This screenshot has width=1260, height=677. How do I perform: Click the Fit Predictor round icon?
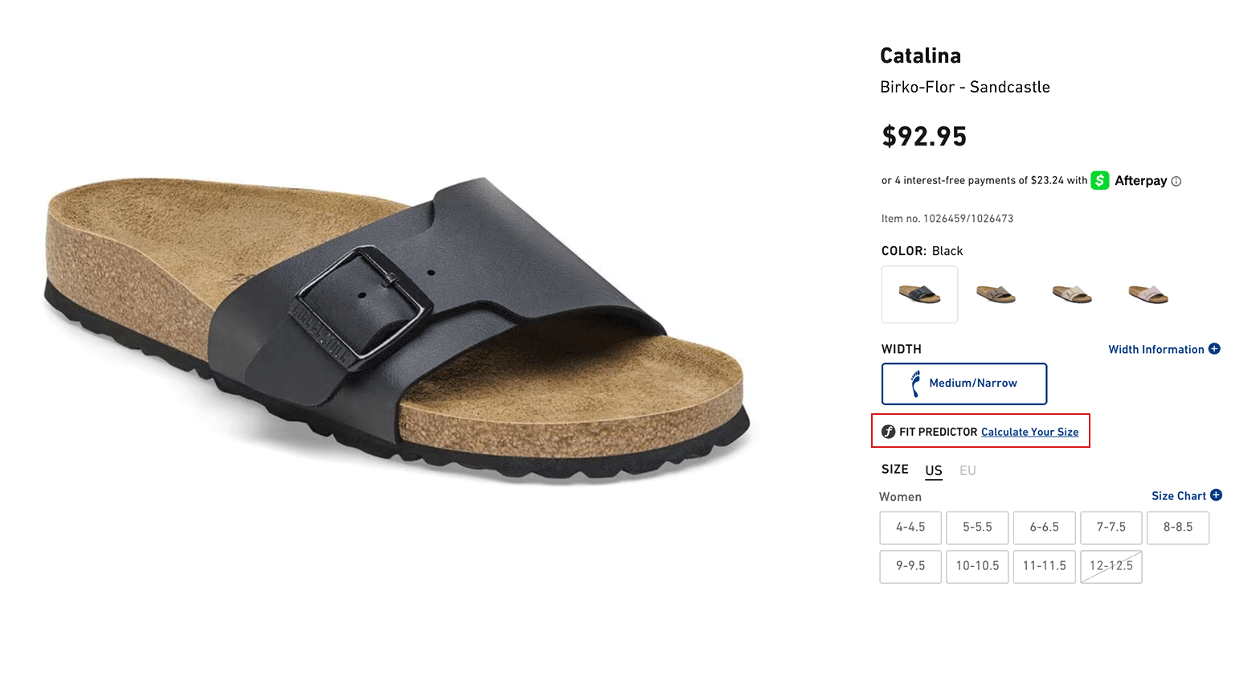[x=889, y=432]
